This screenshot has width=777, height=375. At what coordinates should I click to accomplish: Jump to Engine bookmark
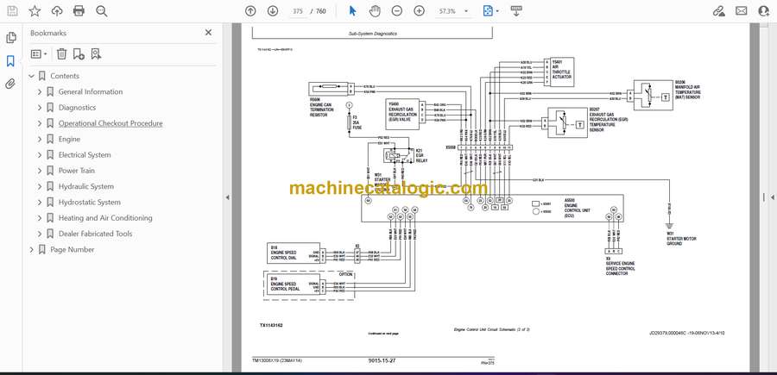pos(69,140)
